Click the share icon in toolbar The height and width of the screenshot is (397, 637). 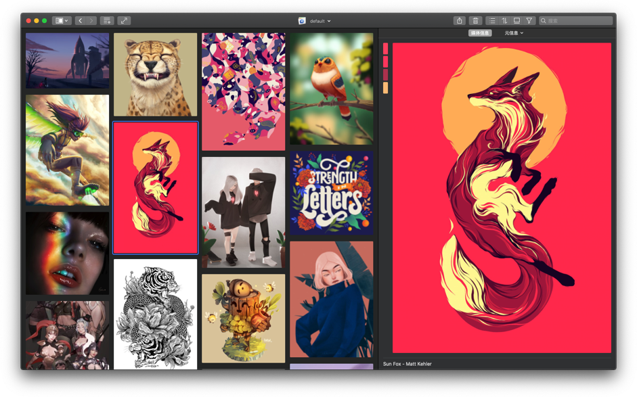[460, 21]
